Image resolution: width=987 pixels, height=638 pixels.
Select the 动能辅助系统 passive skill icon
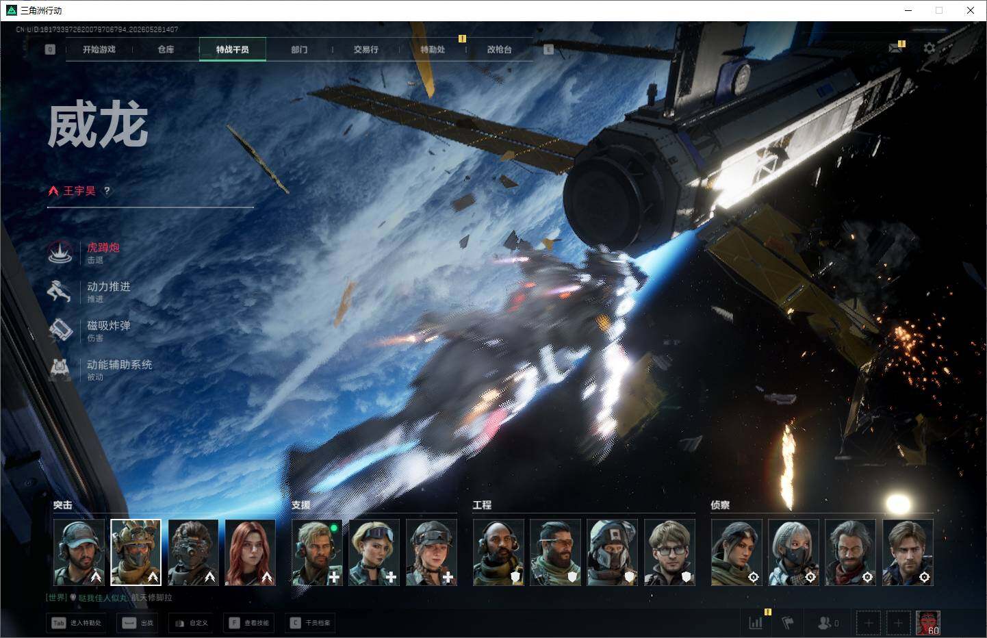click(x=60, y=370)
